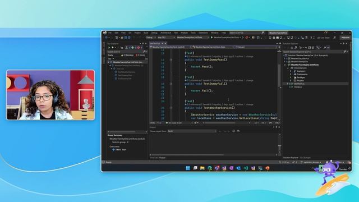Switch to the Error List tab
The image size is (359, 202).
coord(153,158)
